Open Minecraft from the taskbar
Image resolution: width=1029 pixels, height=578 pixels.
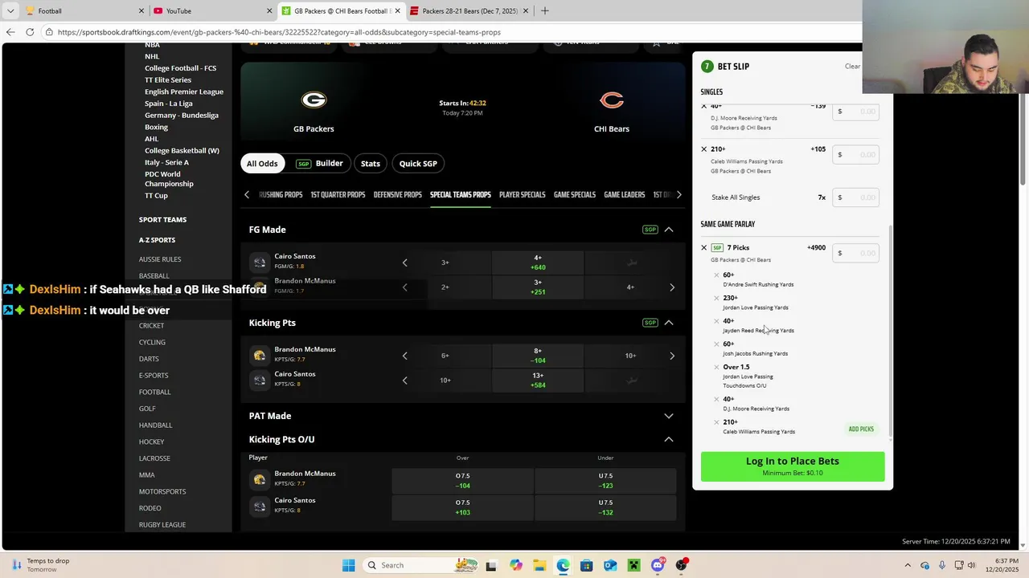point(633,565)
